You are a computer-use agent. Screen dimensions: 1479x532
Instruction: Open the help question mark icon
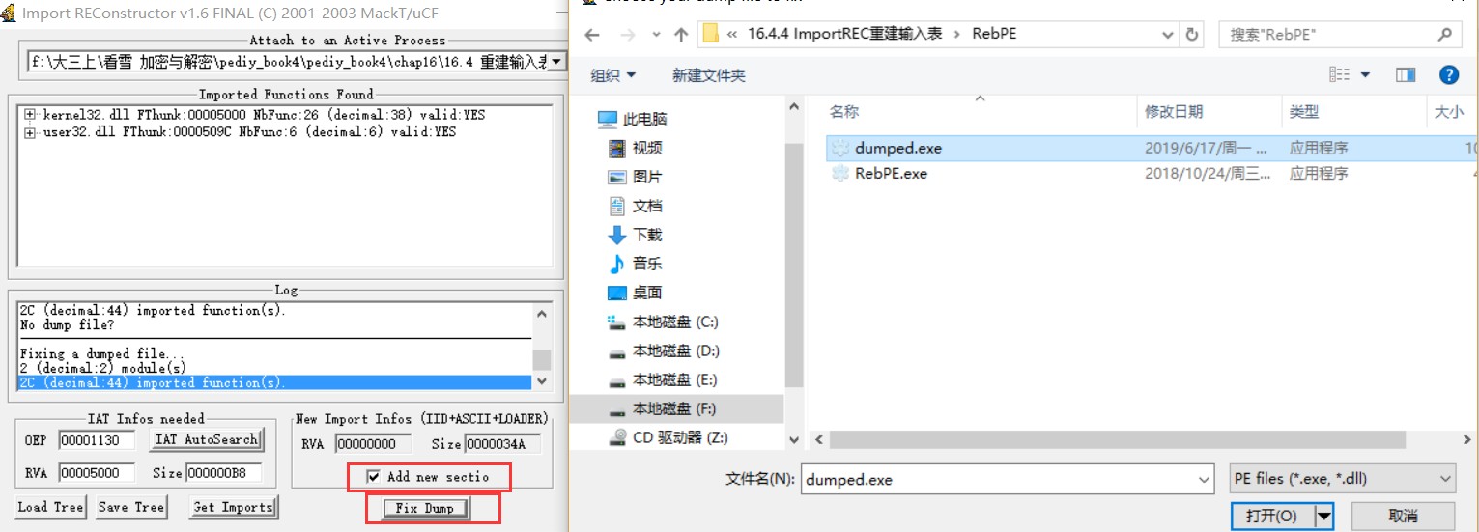pos(1448,74)
